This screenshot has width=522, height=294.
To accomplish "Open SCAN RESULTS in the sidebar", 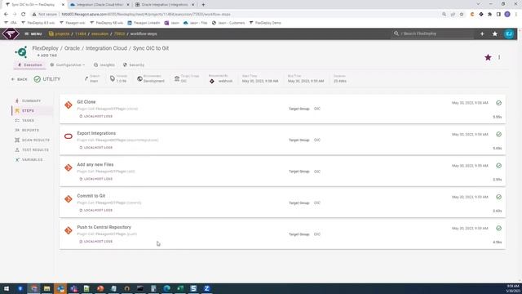I will pos(32,140).
